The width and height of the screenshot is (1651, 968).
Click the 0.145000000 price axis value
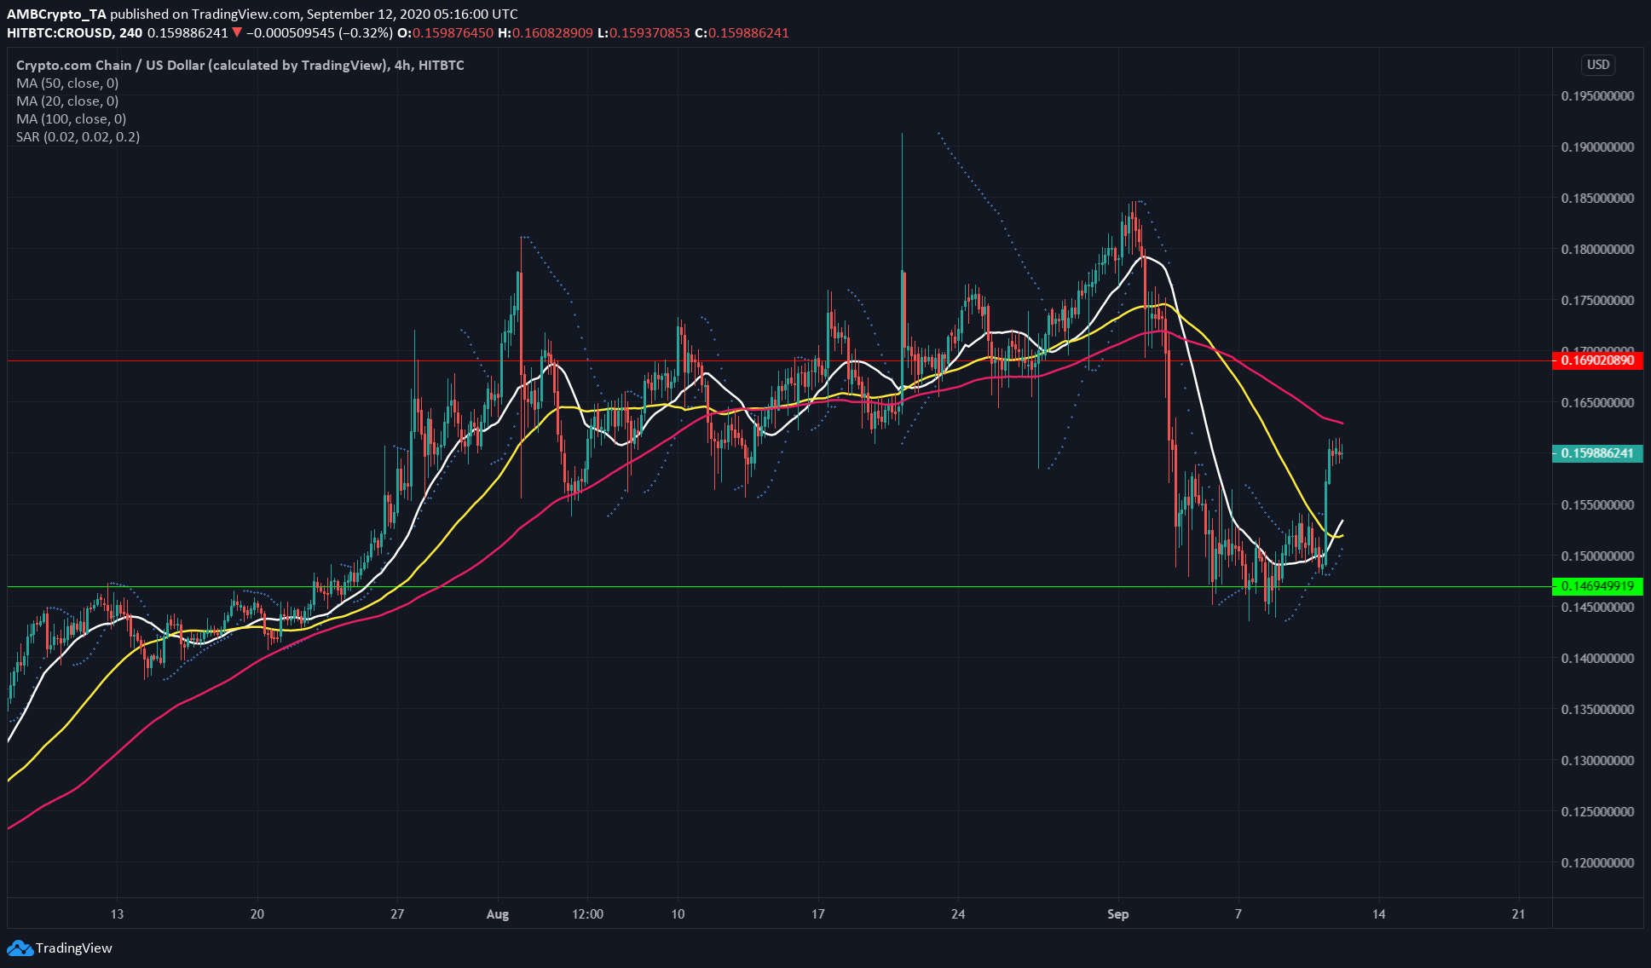point(1597,608)
